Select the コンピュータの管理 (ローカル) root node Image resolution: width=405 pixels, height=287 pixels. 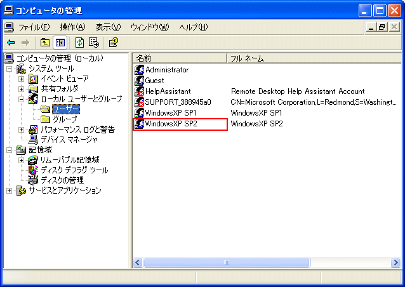60,58
